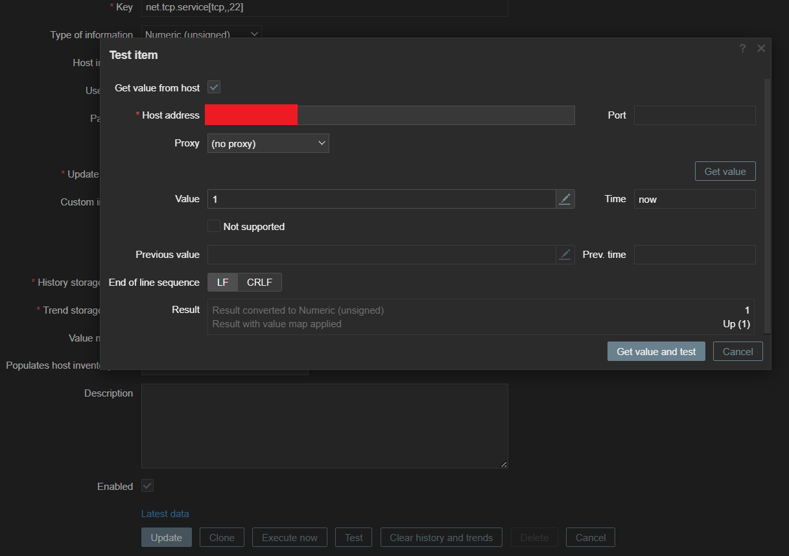Select CRLF end of line sequence
Image resolution: width=789 pixels, height=556 pixels.
pos(259,283)
